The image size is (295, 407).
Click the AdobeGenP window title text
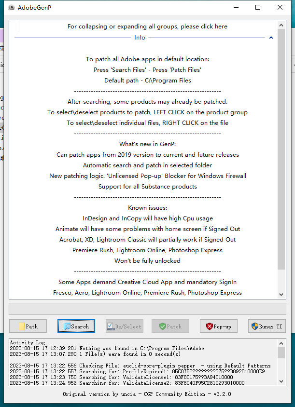(34, 8)
